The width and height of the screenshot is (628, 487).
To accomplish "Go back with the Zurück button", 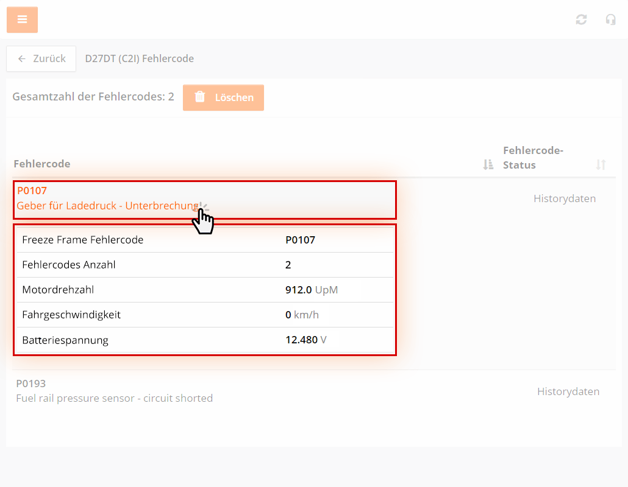I will 41,58.
